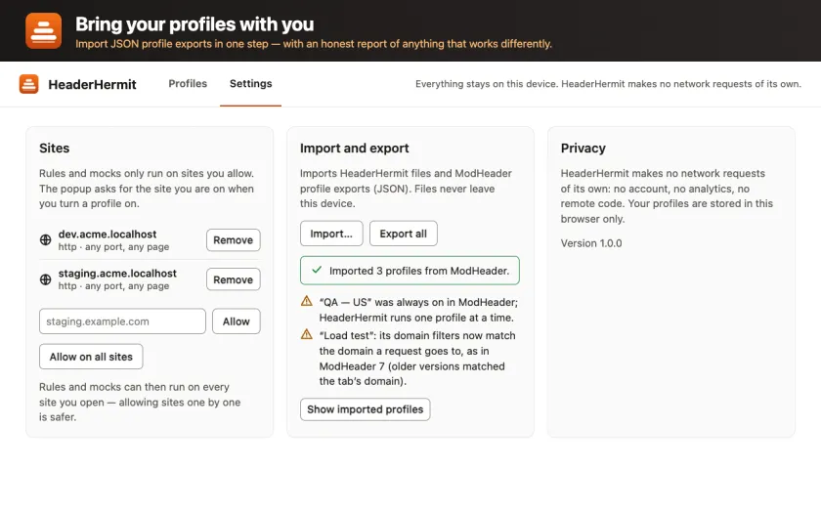Screen dimensions: 821x513
Task: Click warning triangle next to Load test notice
Action: click(306, 334)
